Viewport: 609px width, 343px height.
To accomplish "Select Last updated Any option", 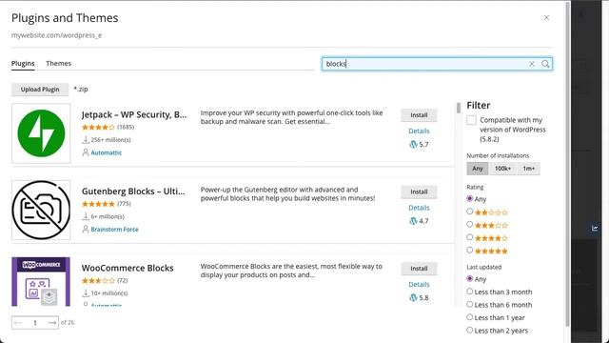I will tap(469, 278).
